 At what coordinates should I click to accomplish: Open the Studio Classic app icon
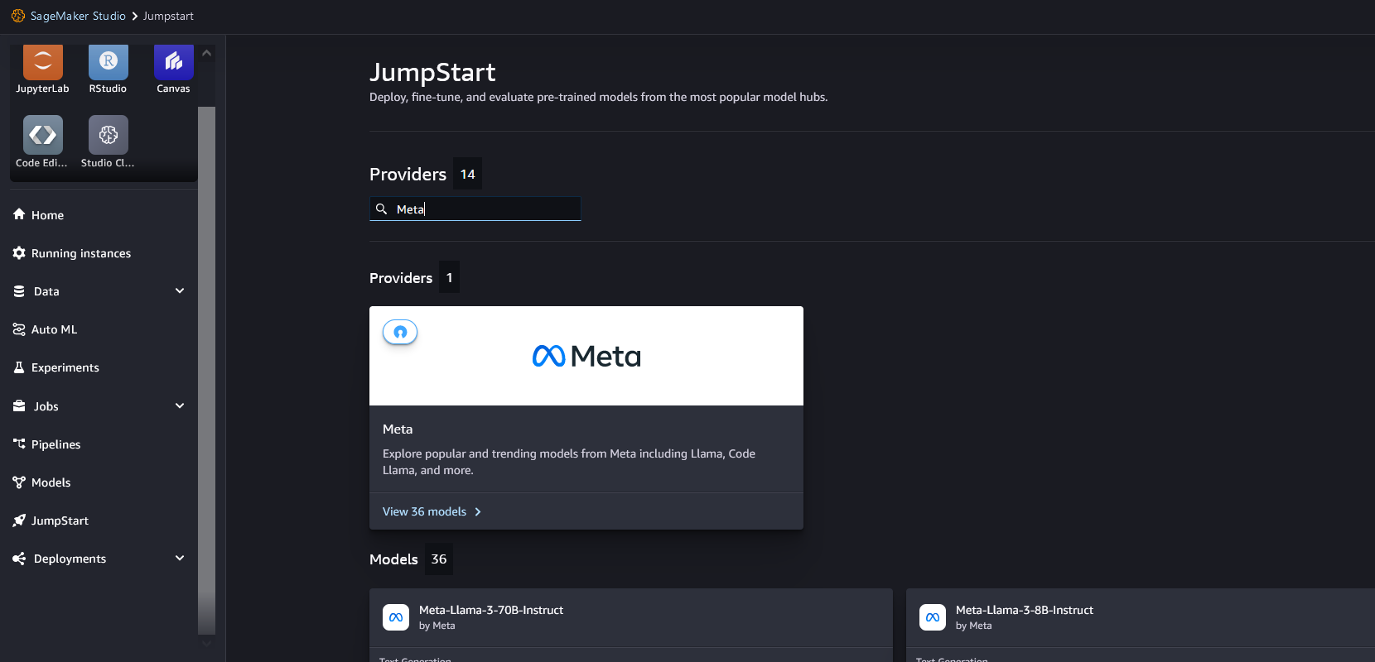coord(108,135)
